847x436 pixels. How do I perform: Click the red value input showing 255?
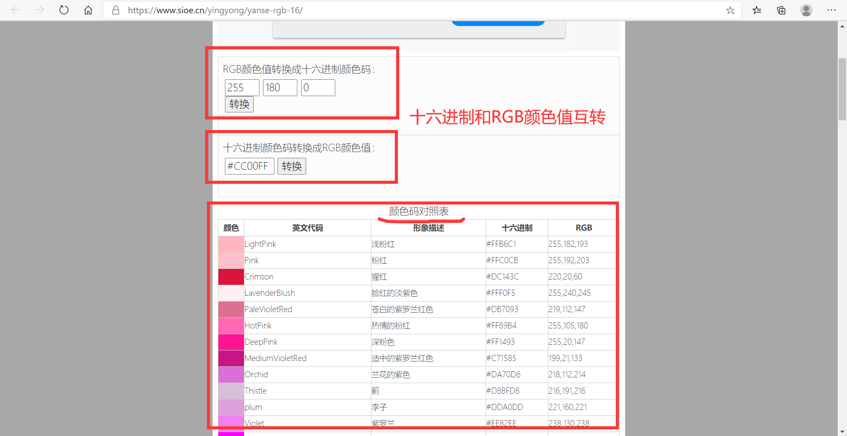[242, 88]
